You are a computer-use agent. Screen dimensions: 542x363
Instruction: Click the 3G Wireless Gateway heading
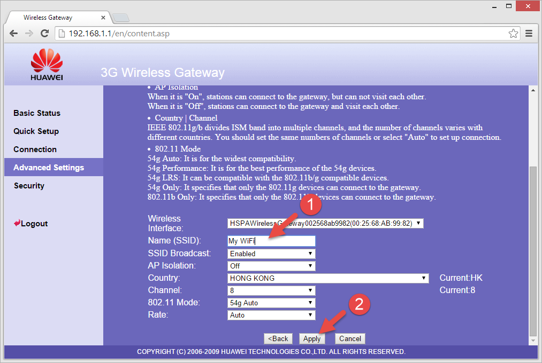(x=163, y=73)
